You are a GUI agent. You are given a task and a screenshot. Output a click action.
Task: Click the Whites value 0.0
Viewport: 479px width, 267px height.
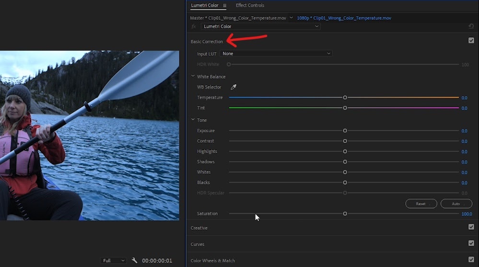click(464, 173)
